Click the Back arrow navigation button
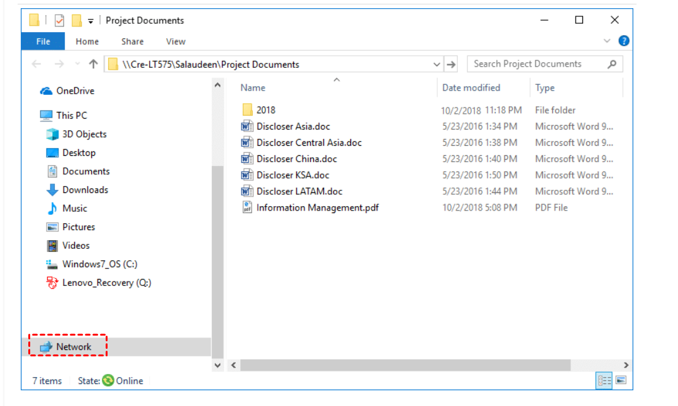678x406 pixels. (x=36, y=64)
